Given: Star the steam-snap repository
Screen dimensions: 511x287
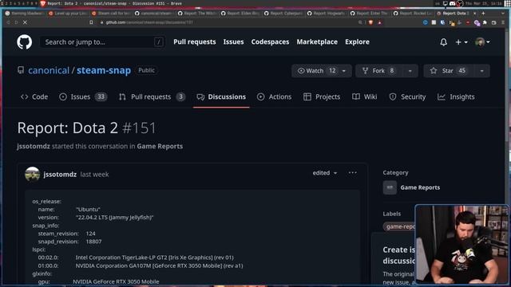Looking at the screenshot, I should click(x=449, y=71).
